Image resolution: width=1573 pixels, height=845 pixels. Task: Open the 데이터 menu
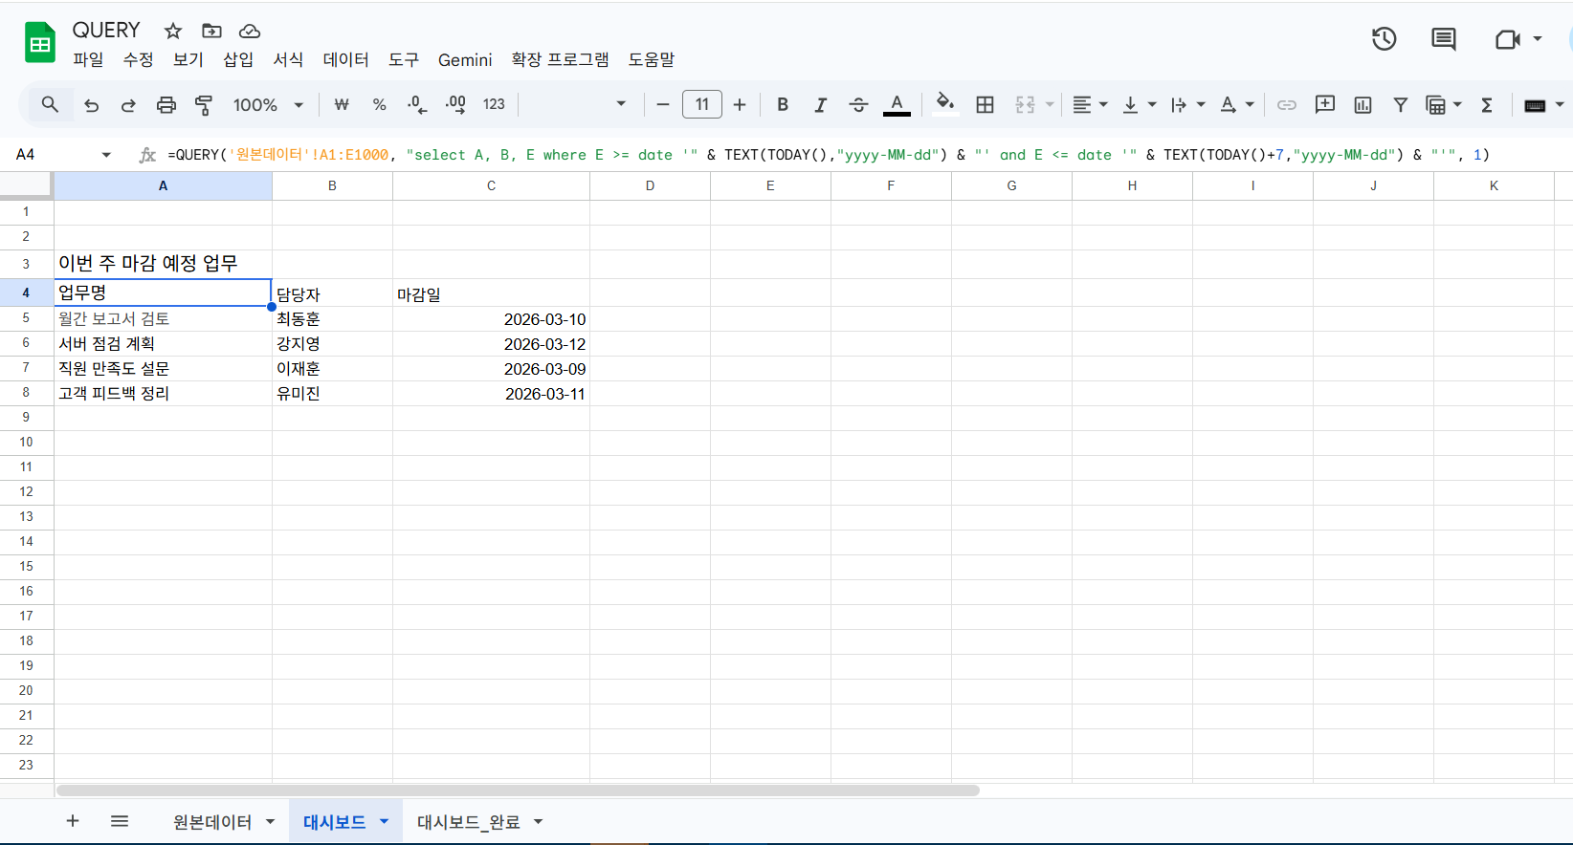[x=345, y=59]
